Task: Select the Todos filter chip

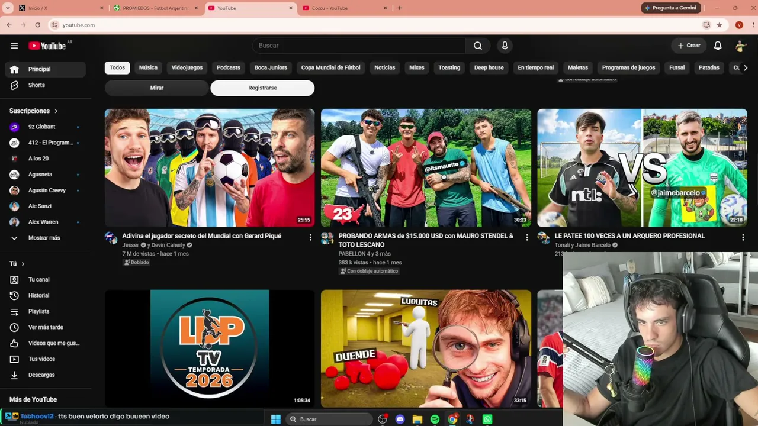Action: pyautogui.click(x=117, y=67)
